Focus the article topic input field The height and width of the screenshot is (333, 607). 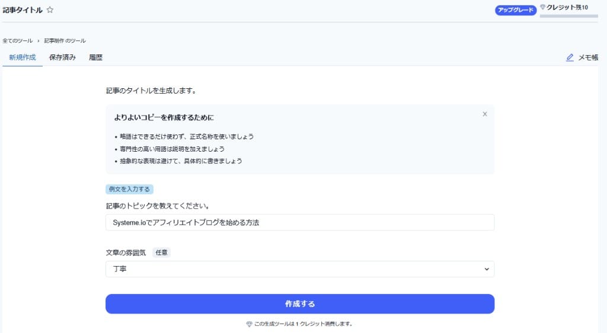click(300, 222)
